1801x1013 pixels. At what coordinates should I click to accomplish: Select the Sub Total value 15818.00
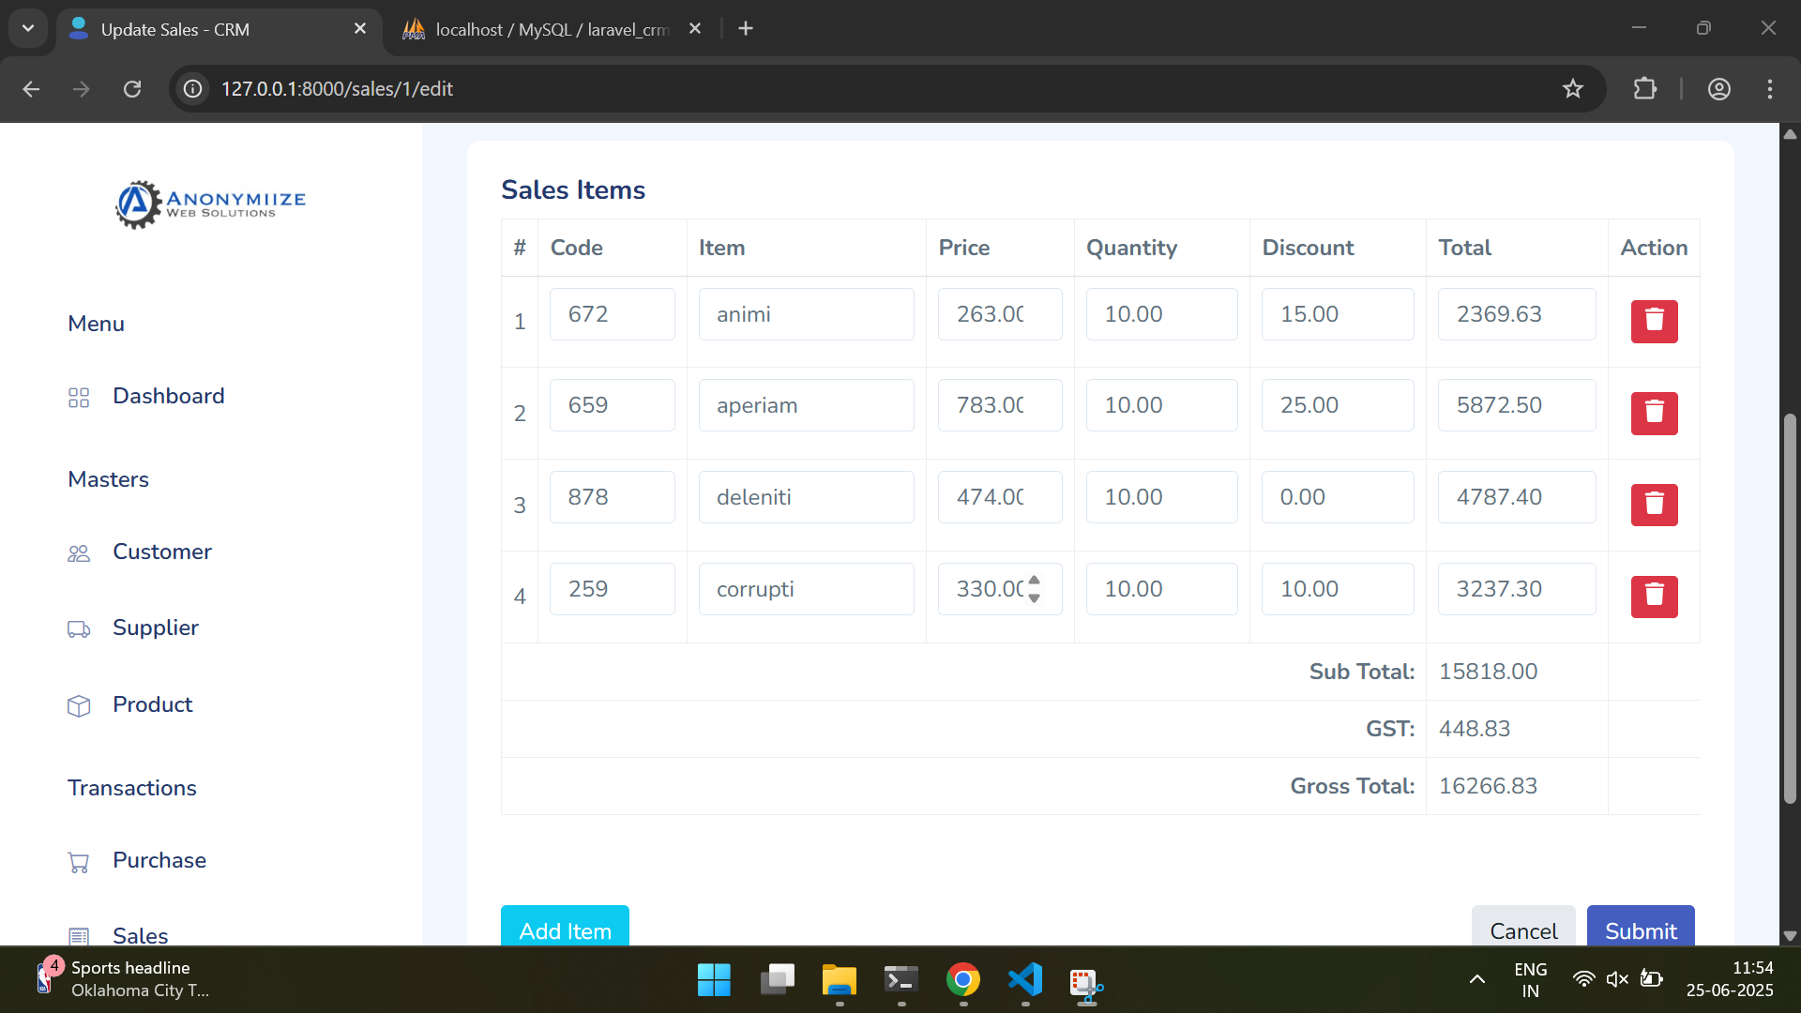[1488, 672]
